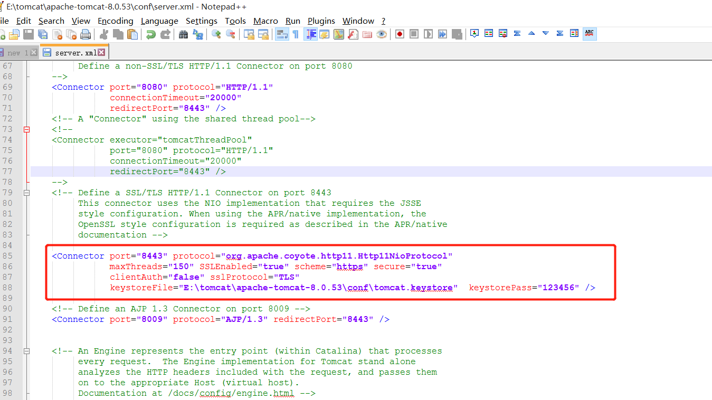Image resolution: width=712 pixels, height=400 pixels.
Task: Click the Save Recorded Macro icon
Action: coord(457,34)
